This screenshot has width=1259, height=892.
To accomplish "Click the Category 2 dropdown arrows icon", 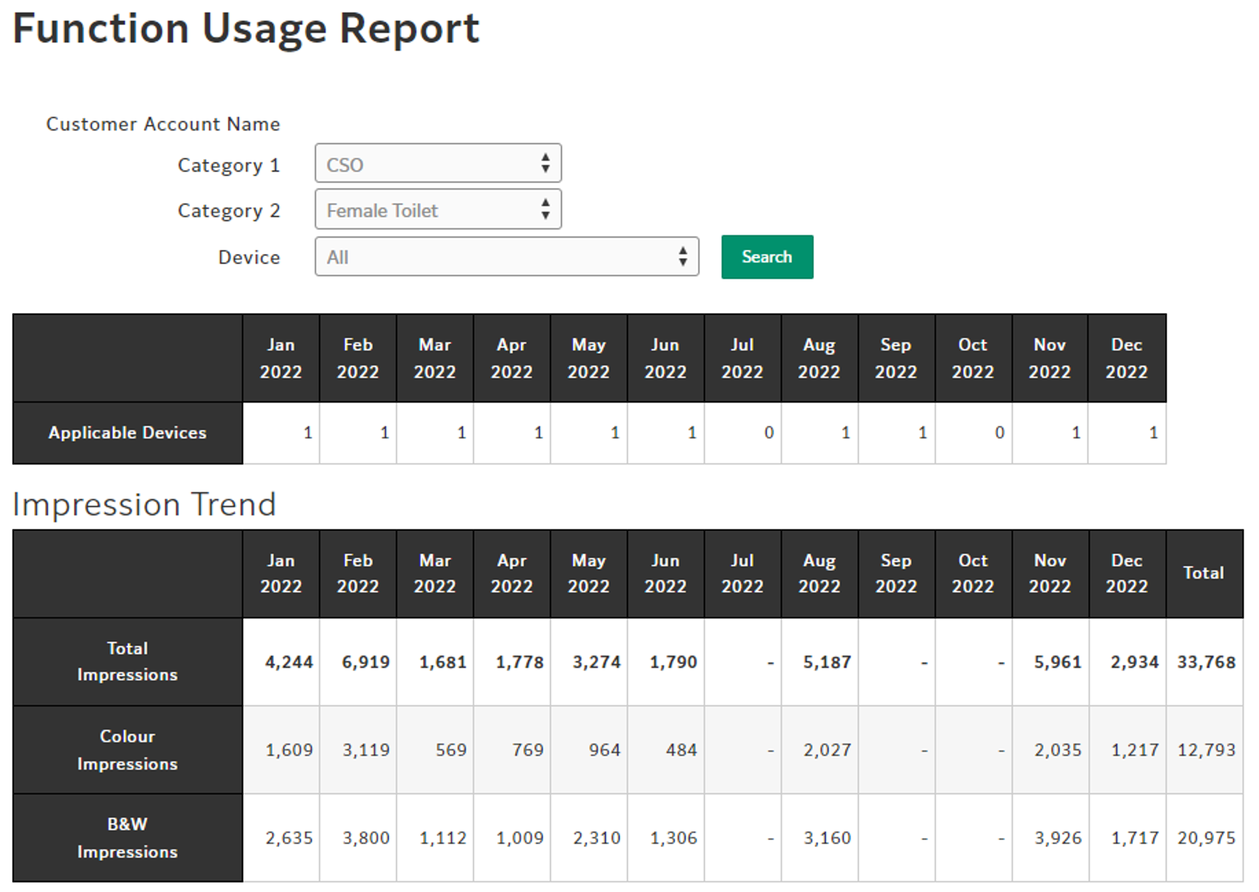I will [545, 210].
